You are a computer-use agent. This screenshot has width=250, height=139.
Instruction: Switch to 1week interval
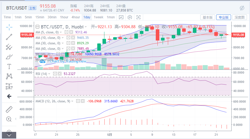pyautogui.click(x=99, y=17)
